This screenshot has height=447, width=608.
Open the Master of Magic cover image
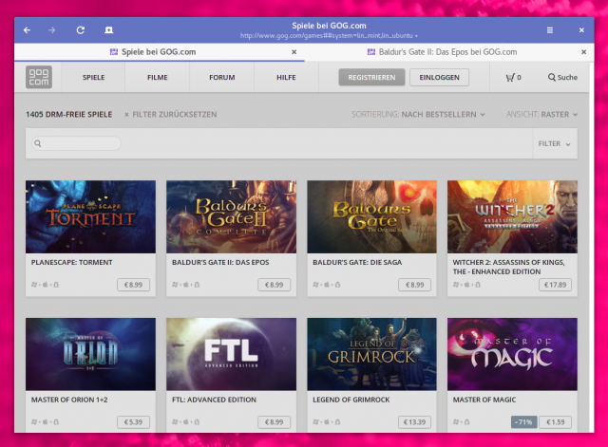click(512, 354)
